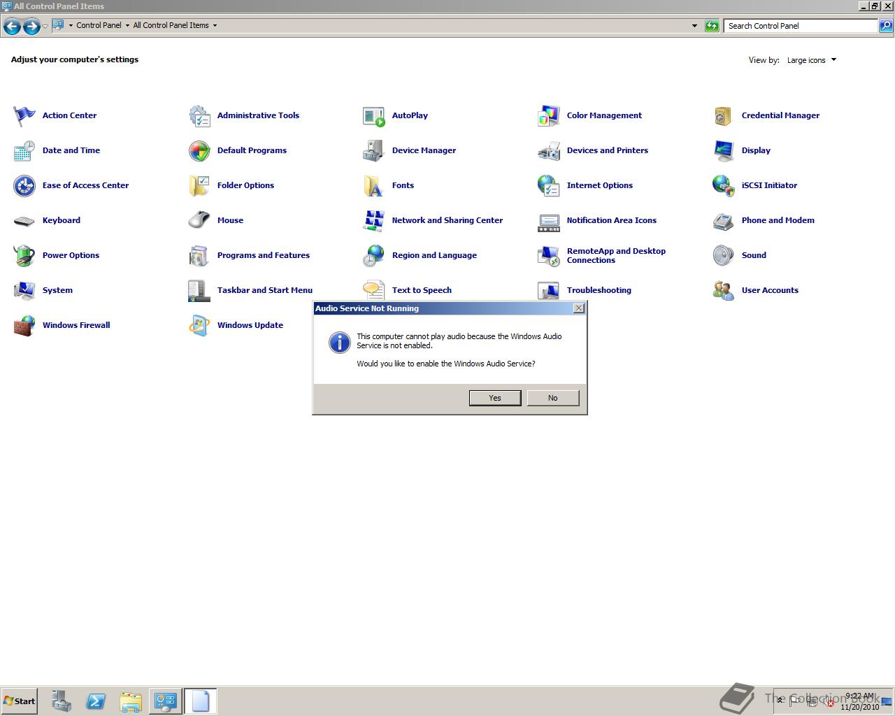This screenshot has width=895, height=716.
Task: Click the Text to Speech link
Action: (422, 290)
